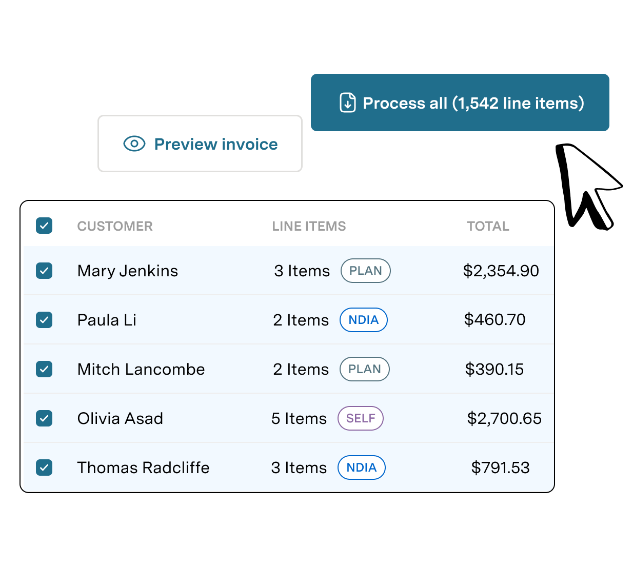Open the Olivia Asad customer name
The height and width of the screenshot is (569, 633).
(120, 418)
